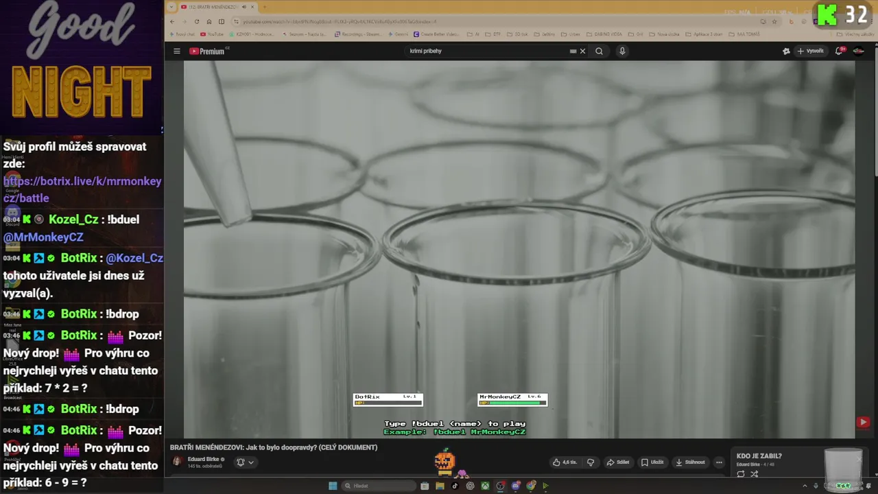The image size is (878, 494).
Task: Toggle playlist shuffle icon
Action: [755, 474]
